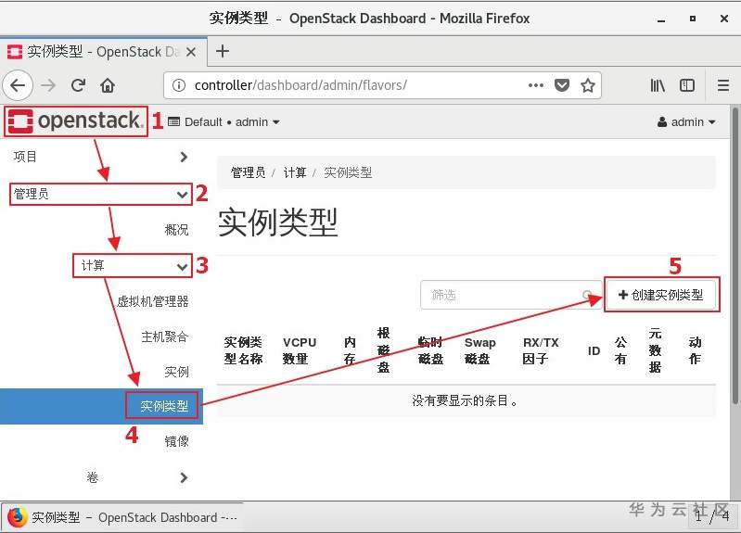Open 镜像 in the sidebar

[176, 441]
